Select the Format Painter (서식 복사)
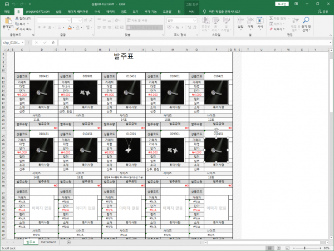 click(17, 28)
